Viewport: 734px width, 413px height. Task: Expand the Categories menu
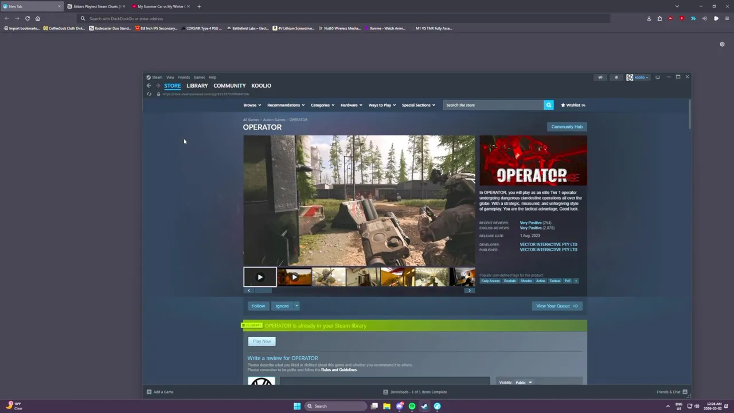323,105
